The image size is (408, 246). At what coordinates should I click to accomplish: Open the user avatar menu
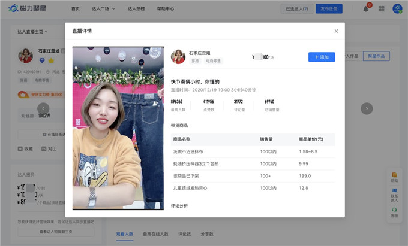coord(397,8)
